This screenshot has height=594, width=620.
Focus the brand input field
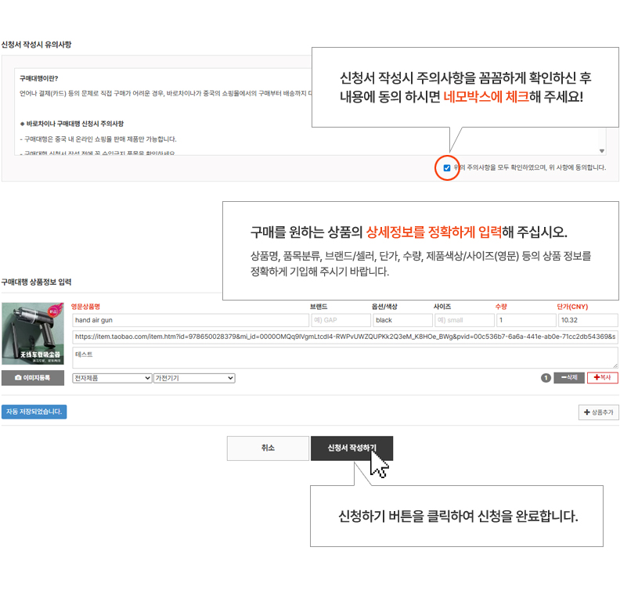click(x=341, y=320)
